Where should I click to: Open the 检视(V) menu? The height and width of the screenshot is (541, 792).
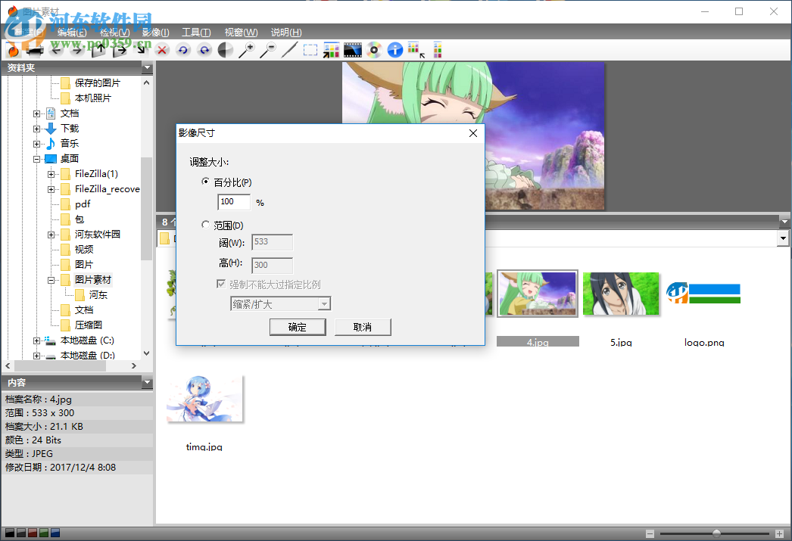[114, 33]
